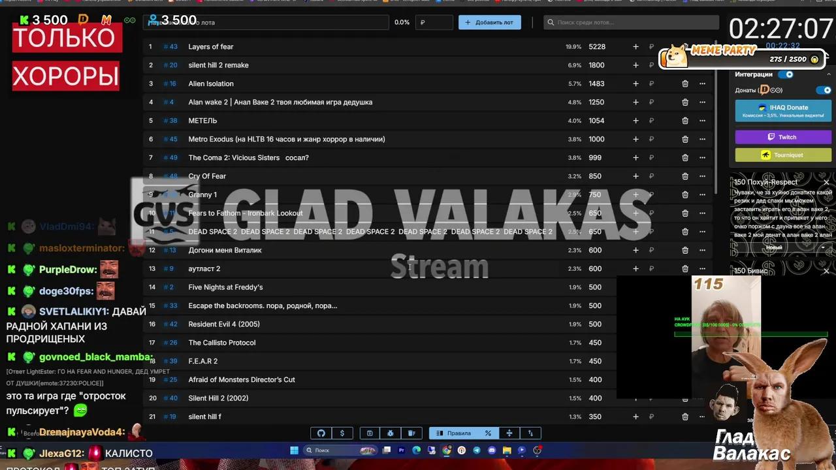The height and width of the screenshot is (470, 836).
Task: Select the Silent Hill 2 (2002) lot name
Action: coord(218,398)
